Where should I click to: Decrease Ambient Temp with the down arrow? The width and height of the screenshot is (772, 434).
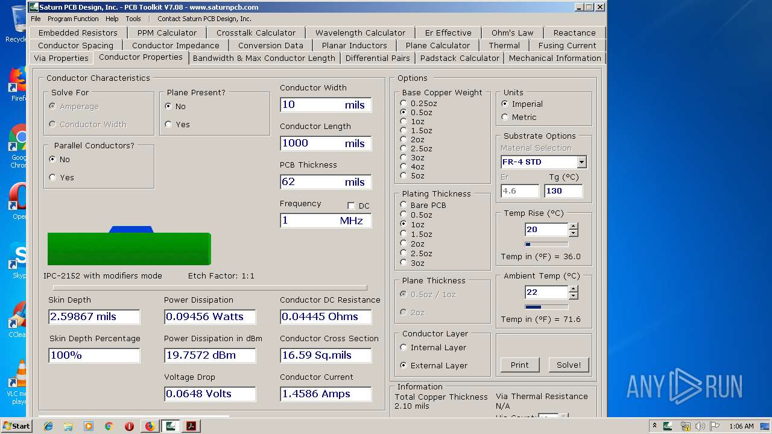[574, 296]
